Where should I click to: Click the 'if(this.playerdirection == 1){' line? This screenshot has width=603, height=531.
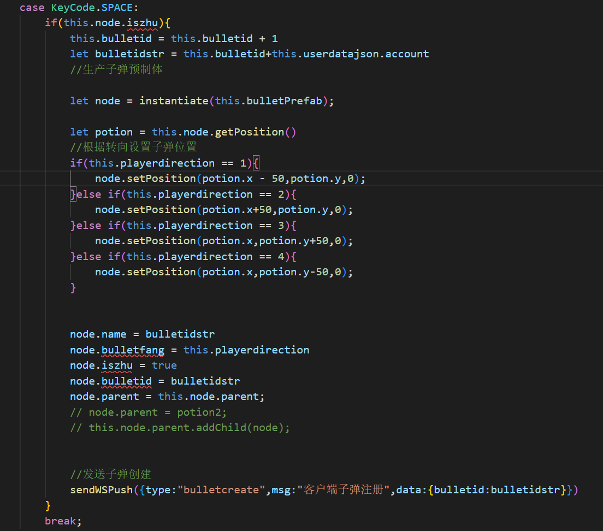(164, 163)
